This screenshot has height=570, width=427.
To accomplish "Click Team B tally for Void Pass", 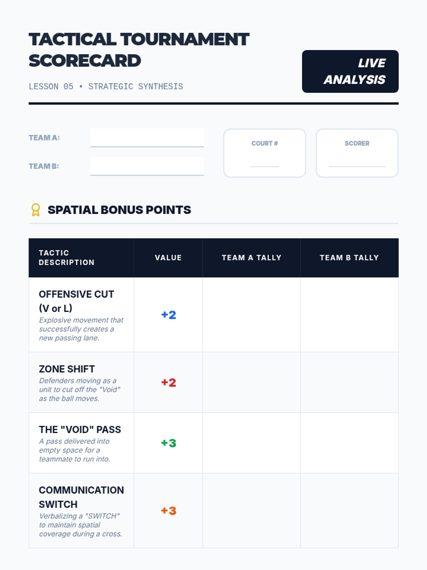I will pyautogui.click(x=349, y=443).
